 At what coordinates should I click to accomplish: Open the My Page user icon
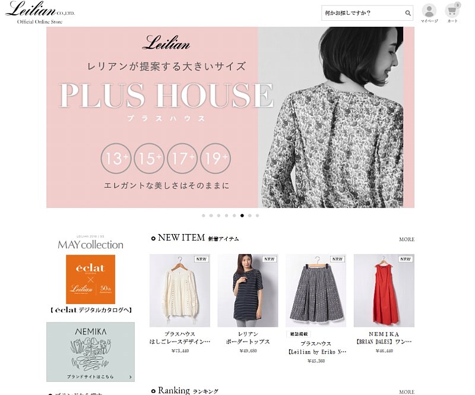point(429,11)
